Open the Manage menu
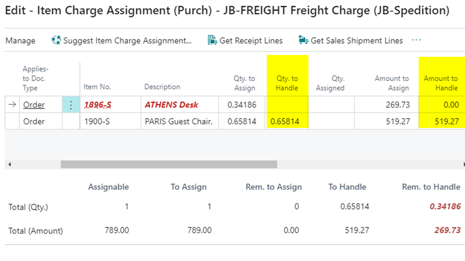Viewport: 465px width, 261px height. tap(20, 41)
